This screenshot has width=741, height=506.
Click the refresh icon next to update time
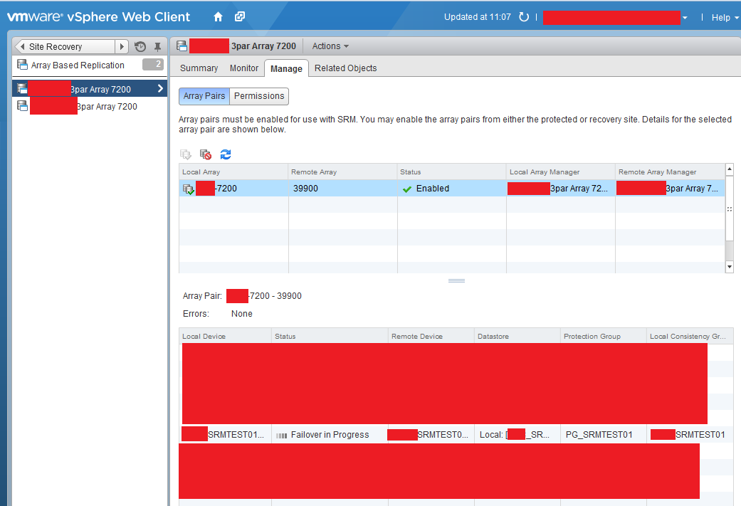coord(524,17)
